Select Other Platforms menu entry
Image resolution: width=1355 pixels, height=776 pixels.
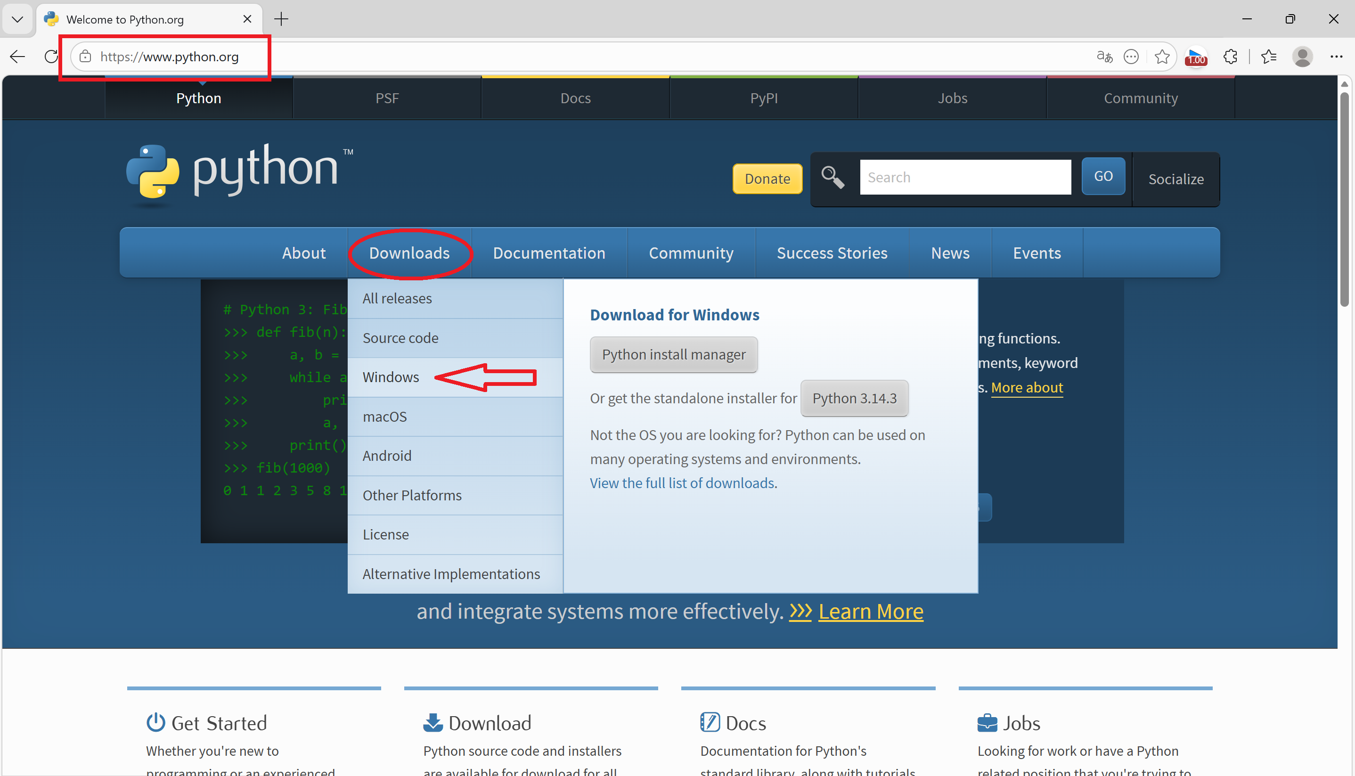click(x=456, y=495)
